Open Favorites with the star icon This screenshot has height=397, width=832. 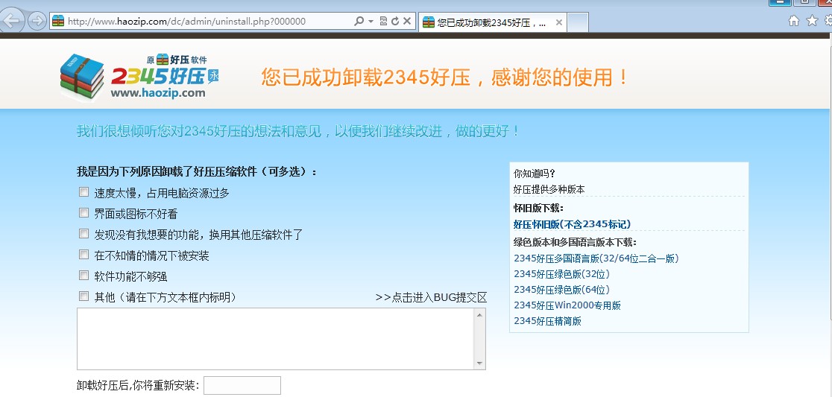tap(812, 21)
